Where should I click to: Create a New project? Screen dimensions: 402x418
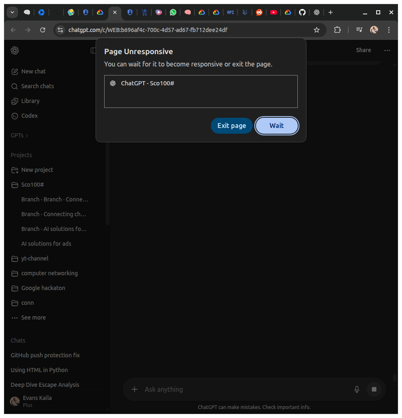tap(32, 170)
